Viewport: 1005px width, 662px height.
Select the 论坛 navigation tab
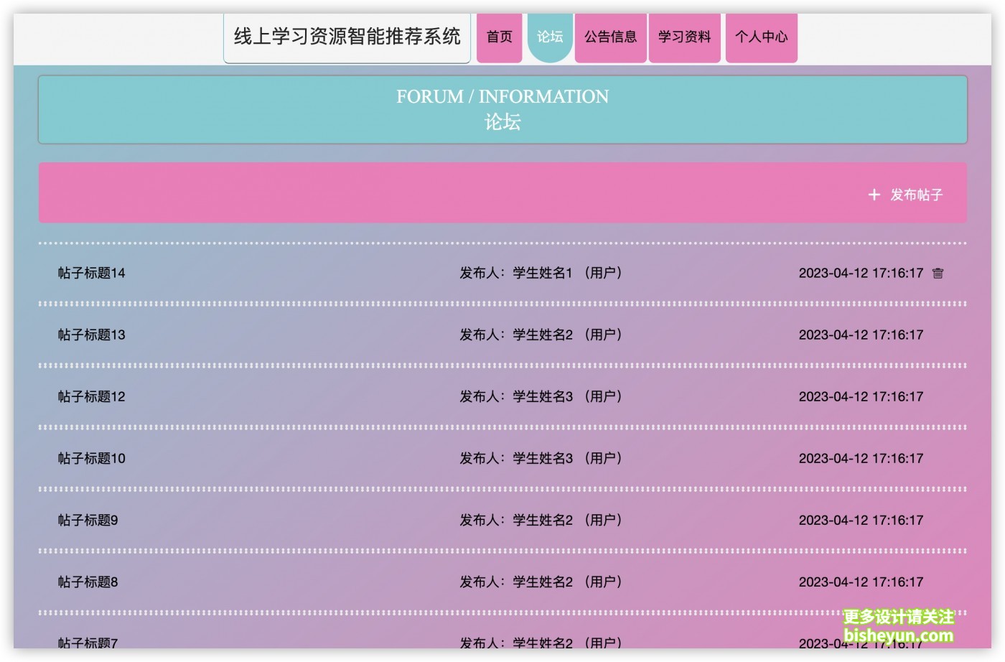point(550,37)
